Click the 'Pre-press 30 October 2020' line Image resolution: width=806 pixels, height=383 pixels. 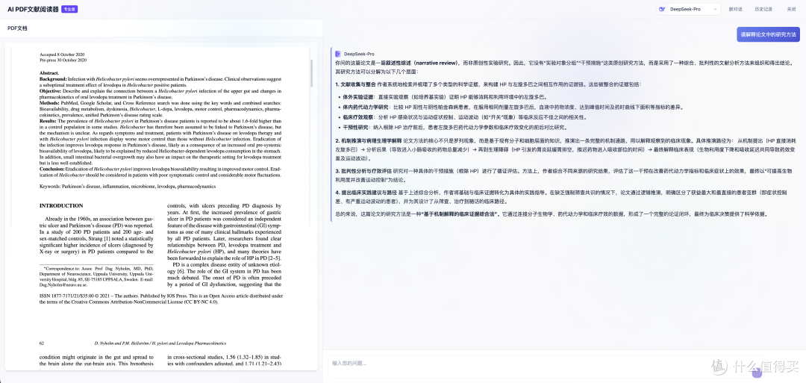point(63,60)
